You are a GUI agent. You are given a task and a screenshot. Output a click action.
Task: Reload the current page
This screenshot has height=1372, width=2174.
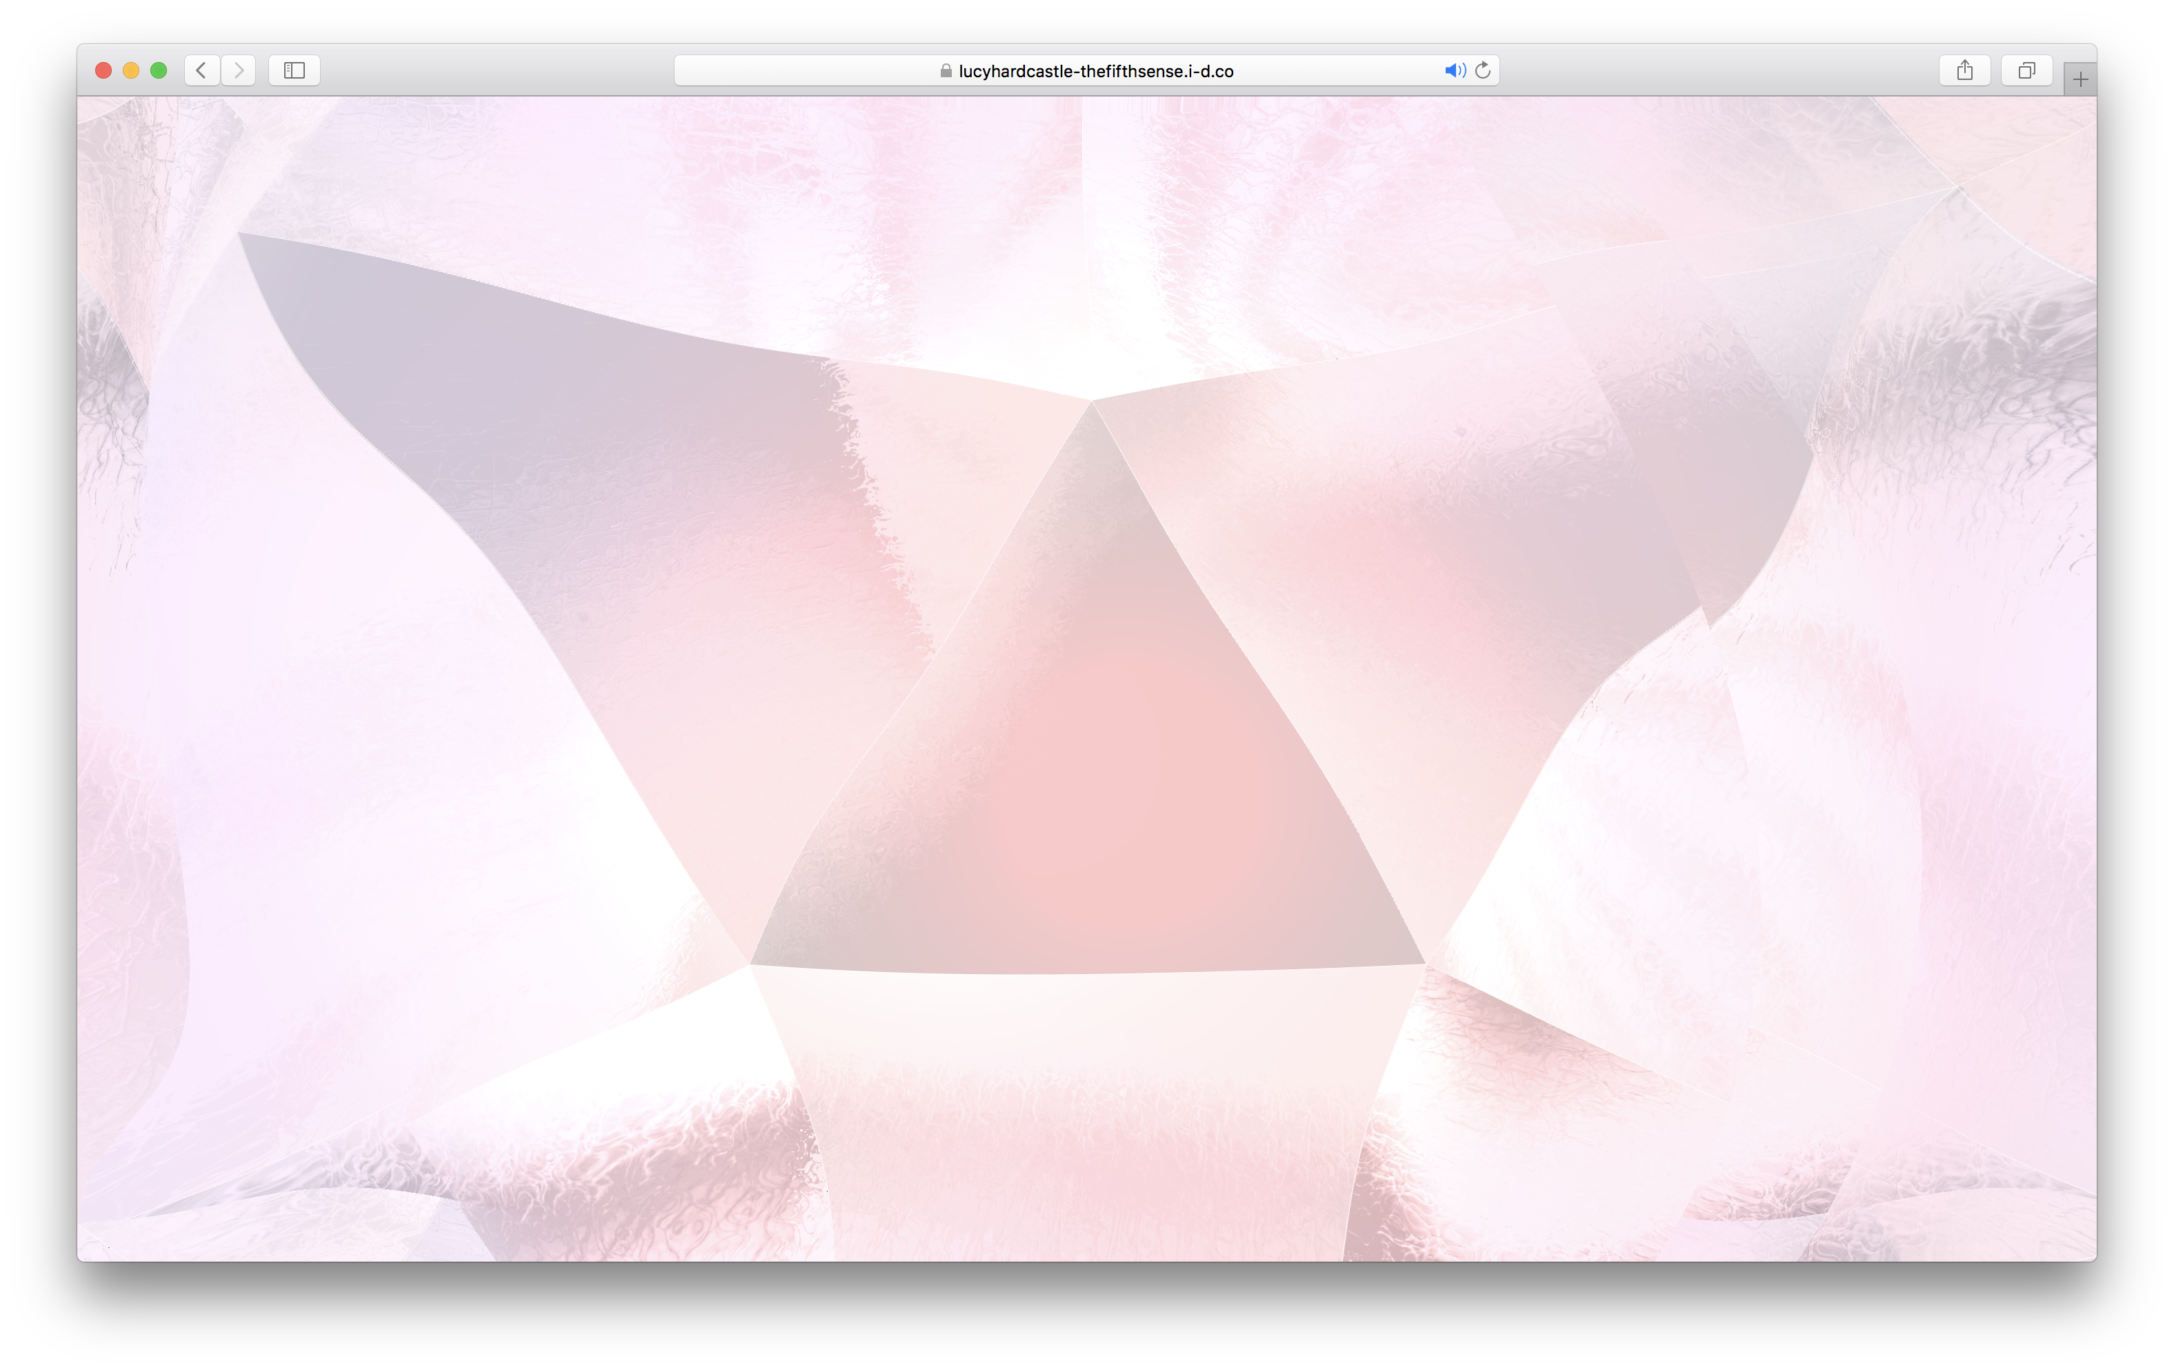(x=1482, y=70)
